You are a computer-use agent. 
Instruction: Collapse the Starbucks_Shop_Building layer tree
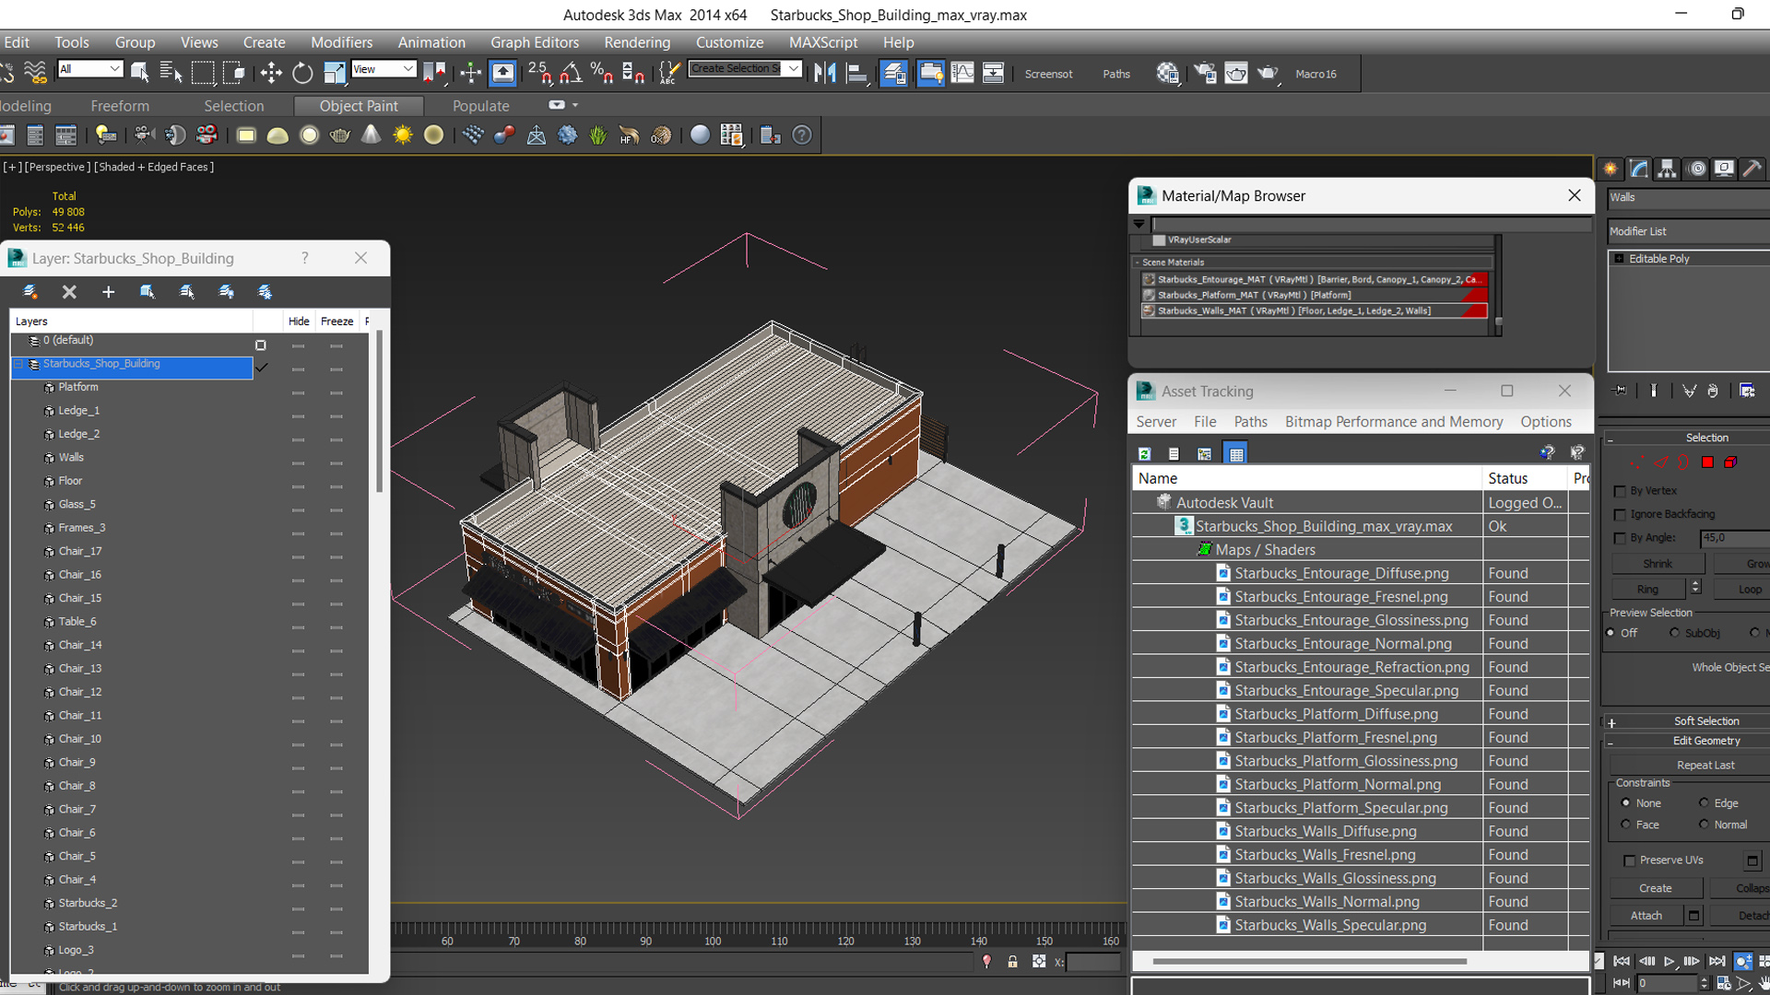18,364
